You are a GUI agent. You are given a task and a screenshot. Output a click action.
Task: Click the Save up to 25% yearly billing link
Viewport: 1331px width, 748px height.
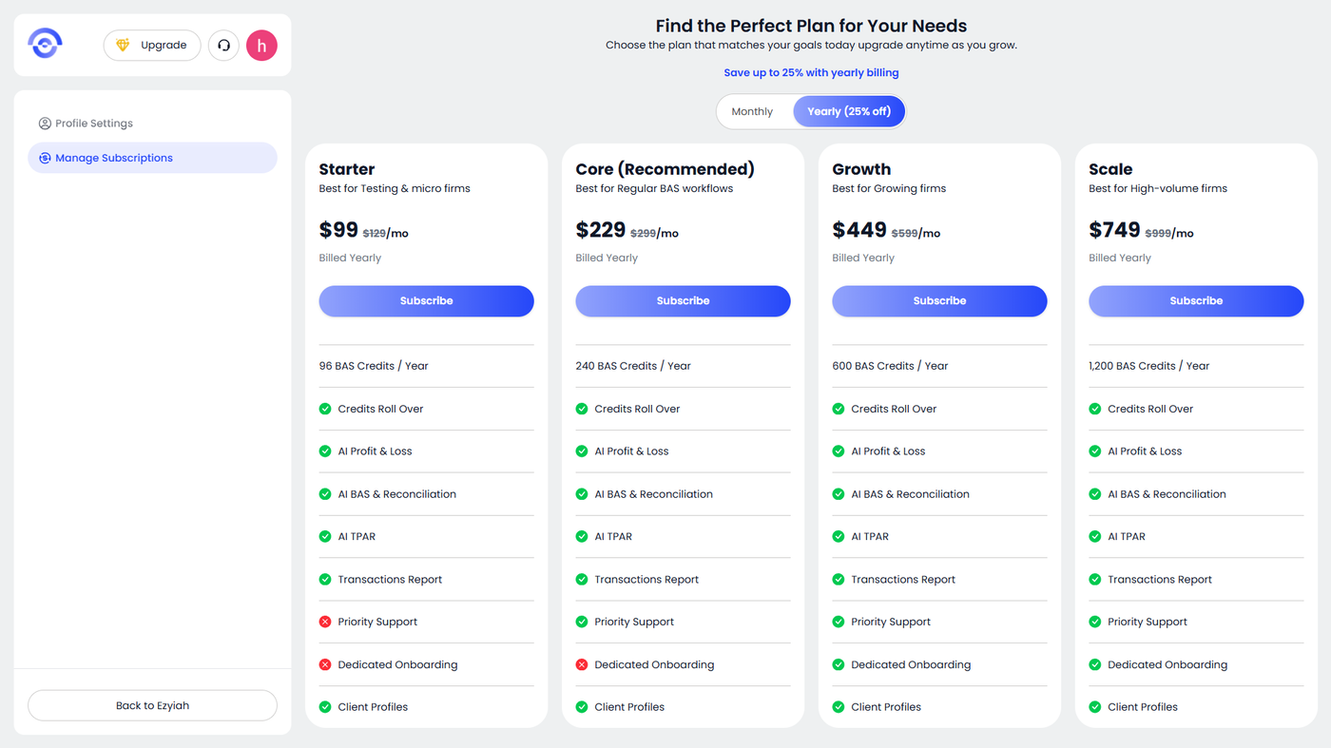811,72
